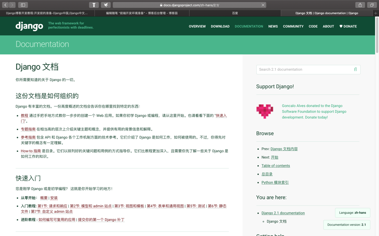379x236 pixels.
Task: Click the page vertical scrollbar thumb
Action: click(x=377, y=35)
